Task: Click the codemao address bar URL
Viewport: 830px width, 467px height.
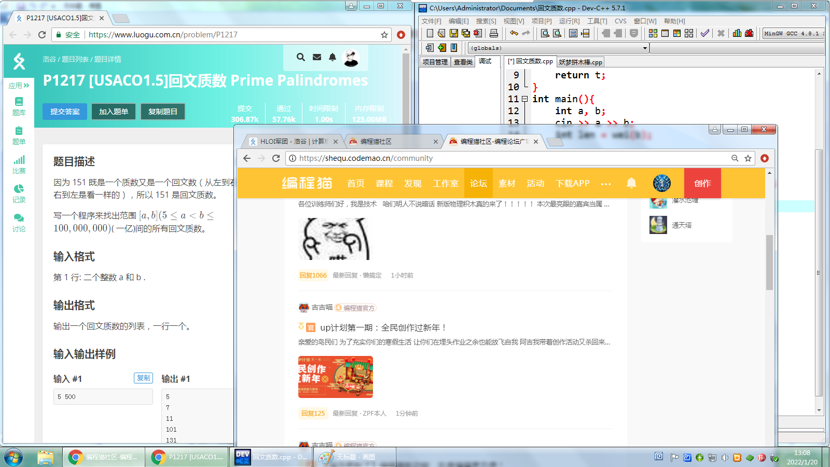Action: (366, 158)
